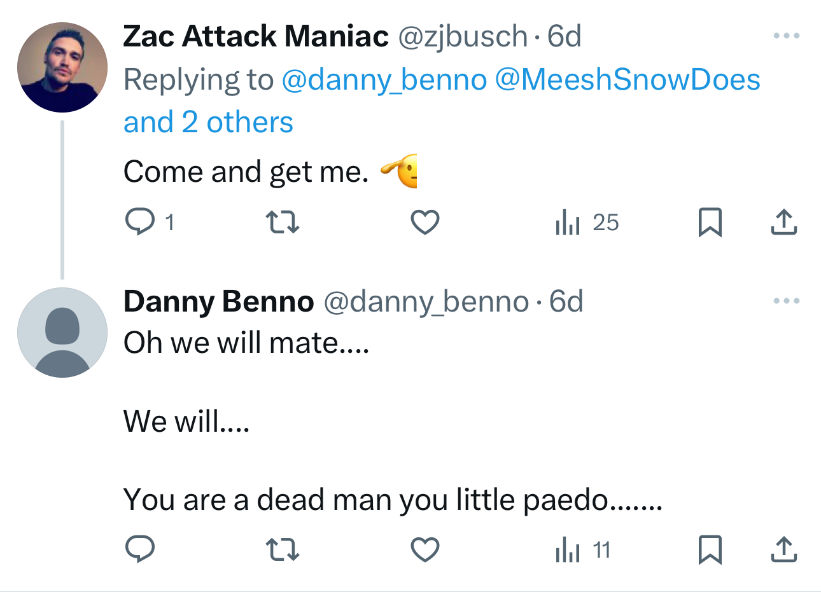Retweet Danny Benno's tweet
821x599 pixels.
282,550
